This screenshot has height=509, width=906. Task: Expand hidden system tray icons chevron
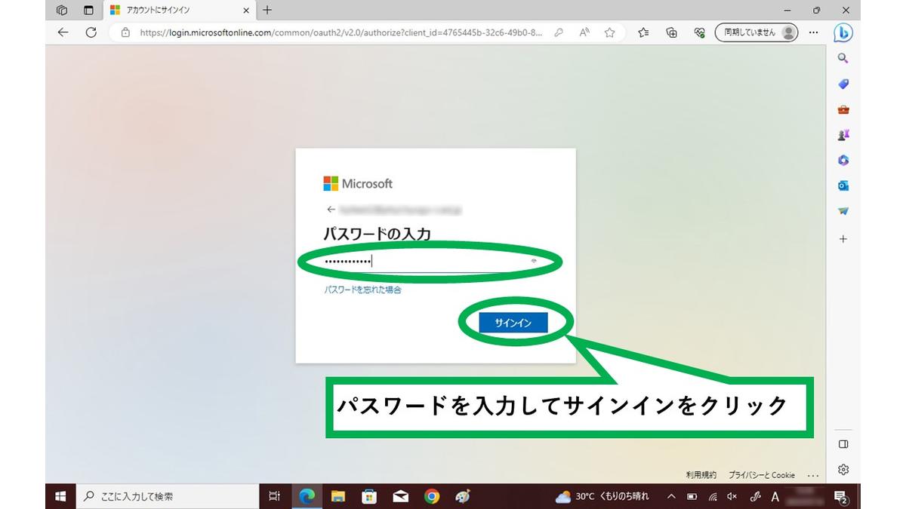pyautogui.click(x=671, y=496)
